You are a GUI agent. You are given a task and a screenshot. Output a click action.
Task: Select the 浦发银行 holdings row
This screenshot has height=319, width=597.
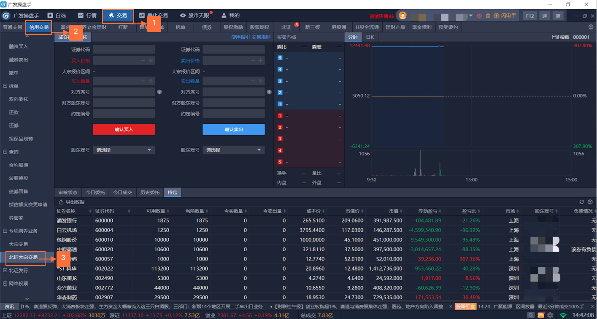pyautogui.click(x=325, y=221)
